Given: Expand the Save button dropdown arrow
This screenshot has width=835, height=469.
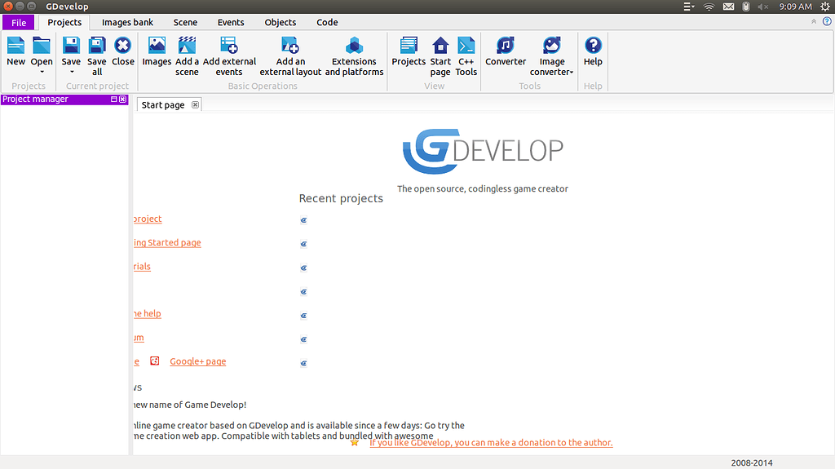Looking at the screenshot, I should pos(72,72).
